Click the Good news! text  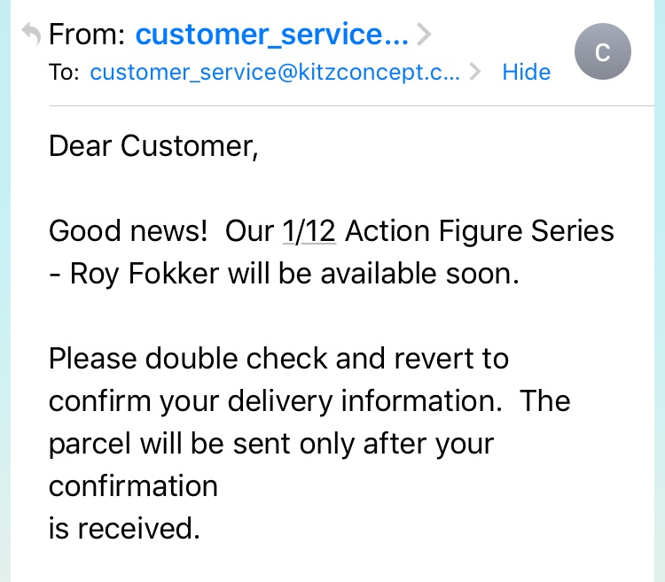tap(128, 231)
